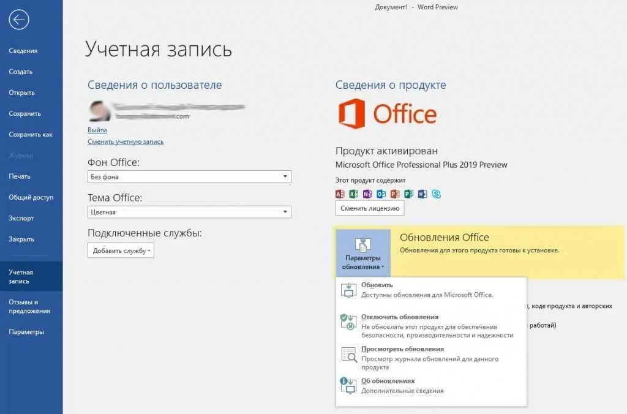Choose Сохранить как in the sidebar
This screenshot has width=627, height=414.
coord(31,134)
